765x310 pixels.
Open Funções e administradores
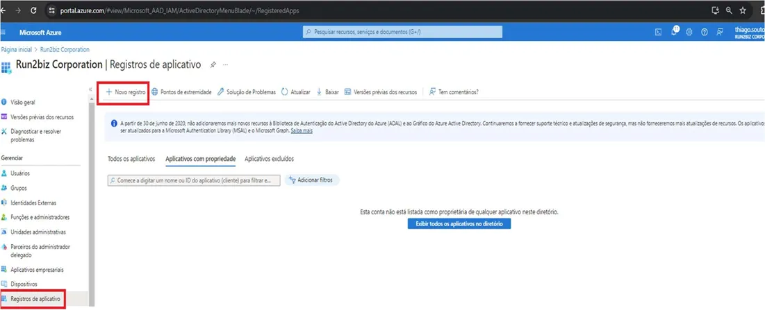pos(40,217)
